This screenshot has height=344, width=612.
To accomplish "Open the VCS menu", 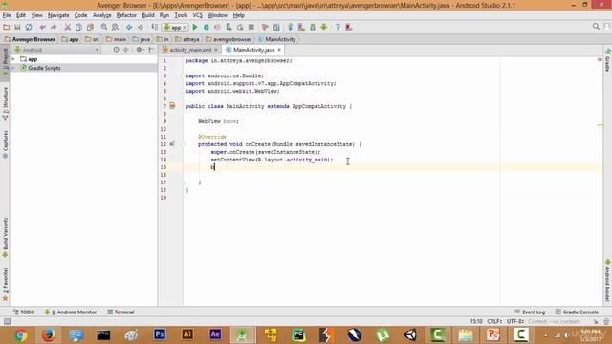I will point(198,15).
